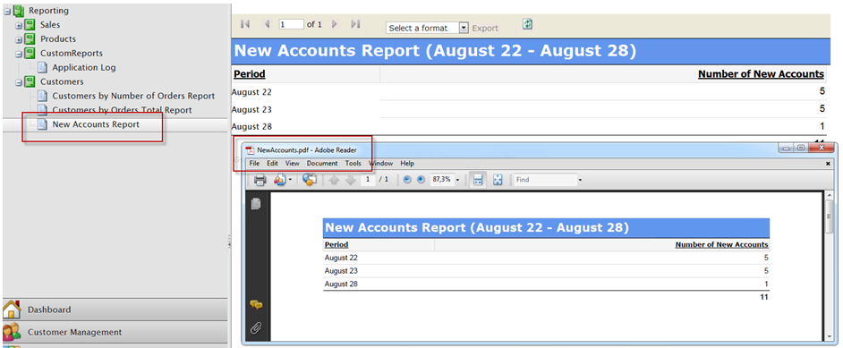This screenshot has height=348, width=843.
Task: Open the Help menu in Adobe Reader
Action: (407, 163)
